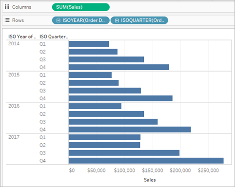Select the 2017 Q4 sales bar
This screenshot has height=187, width=235.
[x=146, y=161]
